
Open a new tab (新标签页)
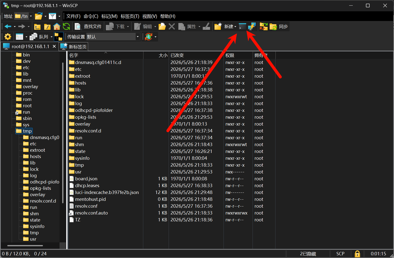[x=74, y=47]
